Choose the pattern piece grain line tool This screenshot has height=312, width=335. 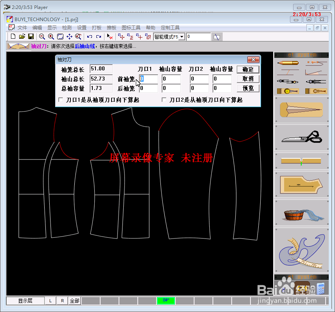tap(301, 185)
